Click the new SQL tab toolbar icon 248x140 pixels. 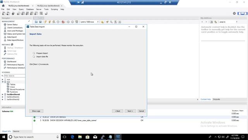[3, 14]
